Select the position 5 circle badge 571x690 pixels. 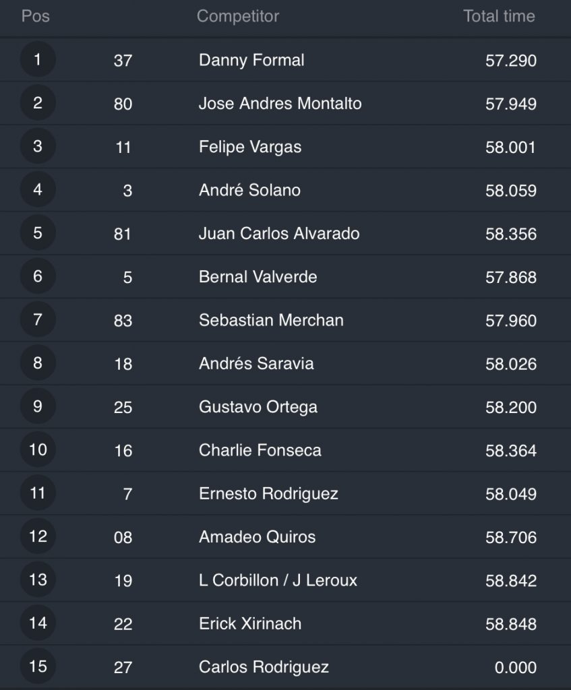(38, 233)
